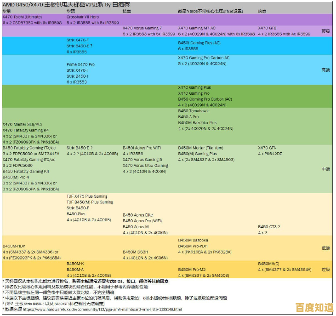
Task: Select the B450M DS3H entry
Action: pyautogui.click(x=135, y=252)
